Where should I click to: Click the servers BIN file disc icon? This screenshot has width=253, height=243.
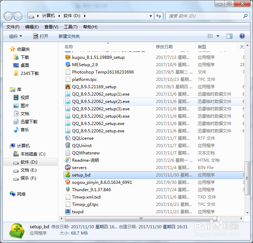coord(68,167)
